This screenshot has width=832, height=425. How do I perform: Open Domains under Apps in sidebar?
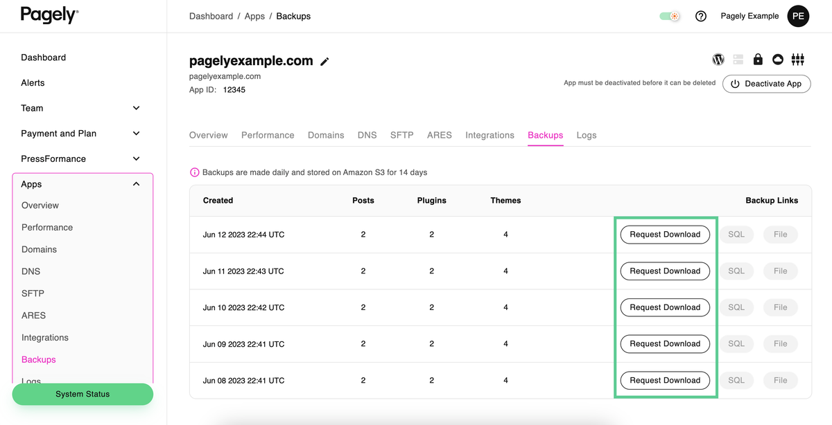pos(39,249)
